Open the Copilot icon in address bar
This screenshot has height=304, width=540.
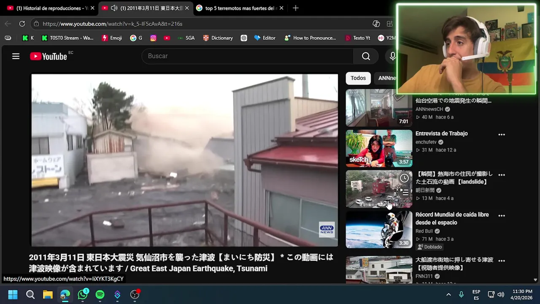(376, 24)
